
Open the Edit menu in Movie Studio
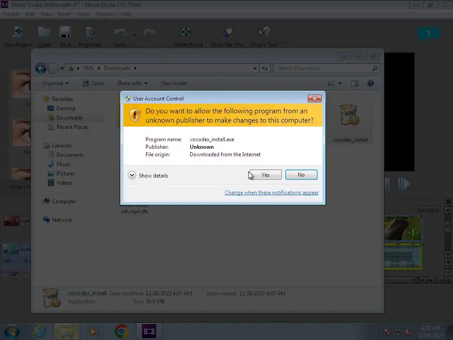click(x=30, y=14)
